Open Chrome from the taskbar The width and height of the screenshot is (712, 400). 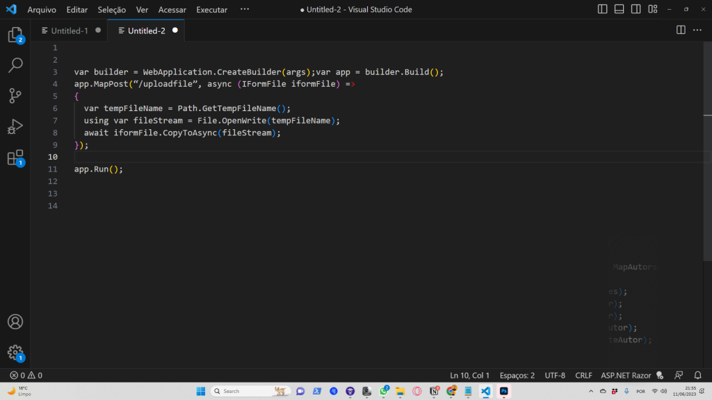(x=451, y=391)
